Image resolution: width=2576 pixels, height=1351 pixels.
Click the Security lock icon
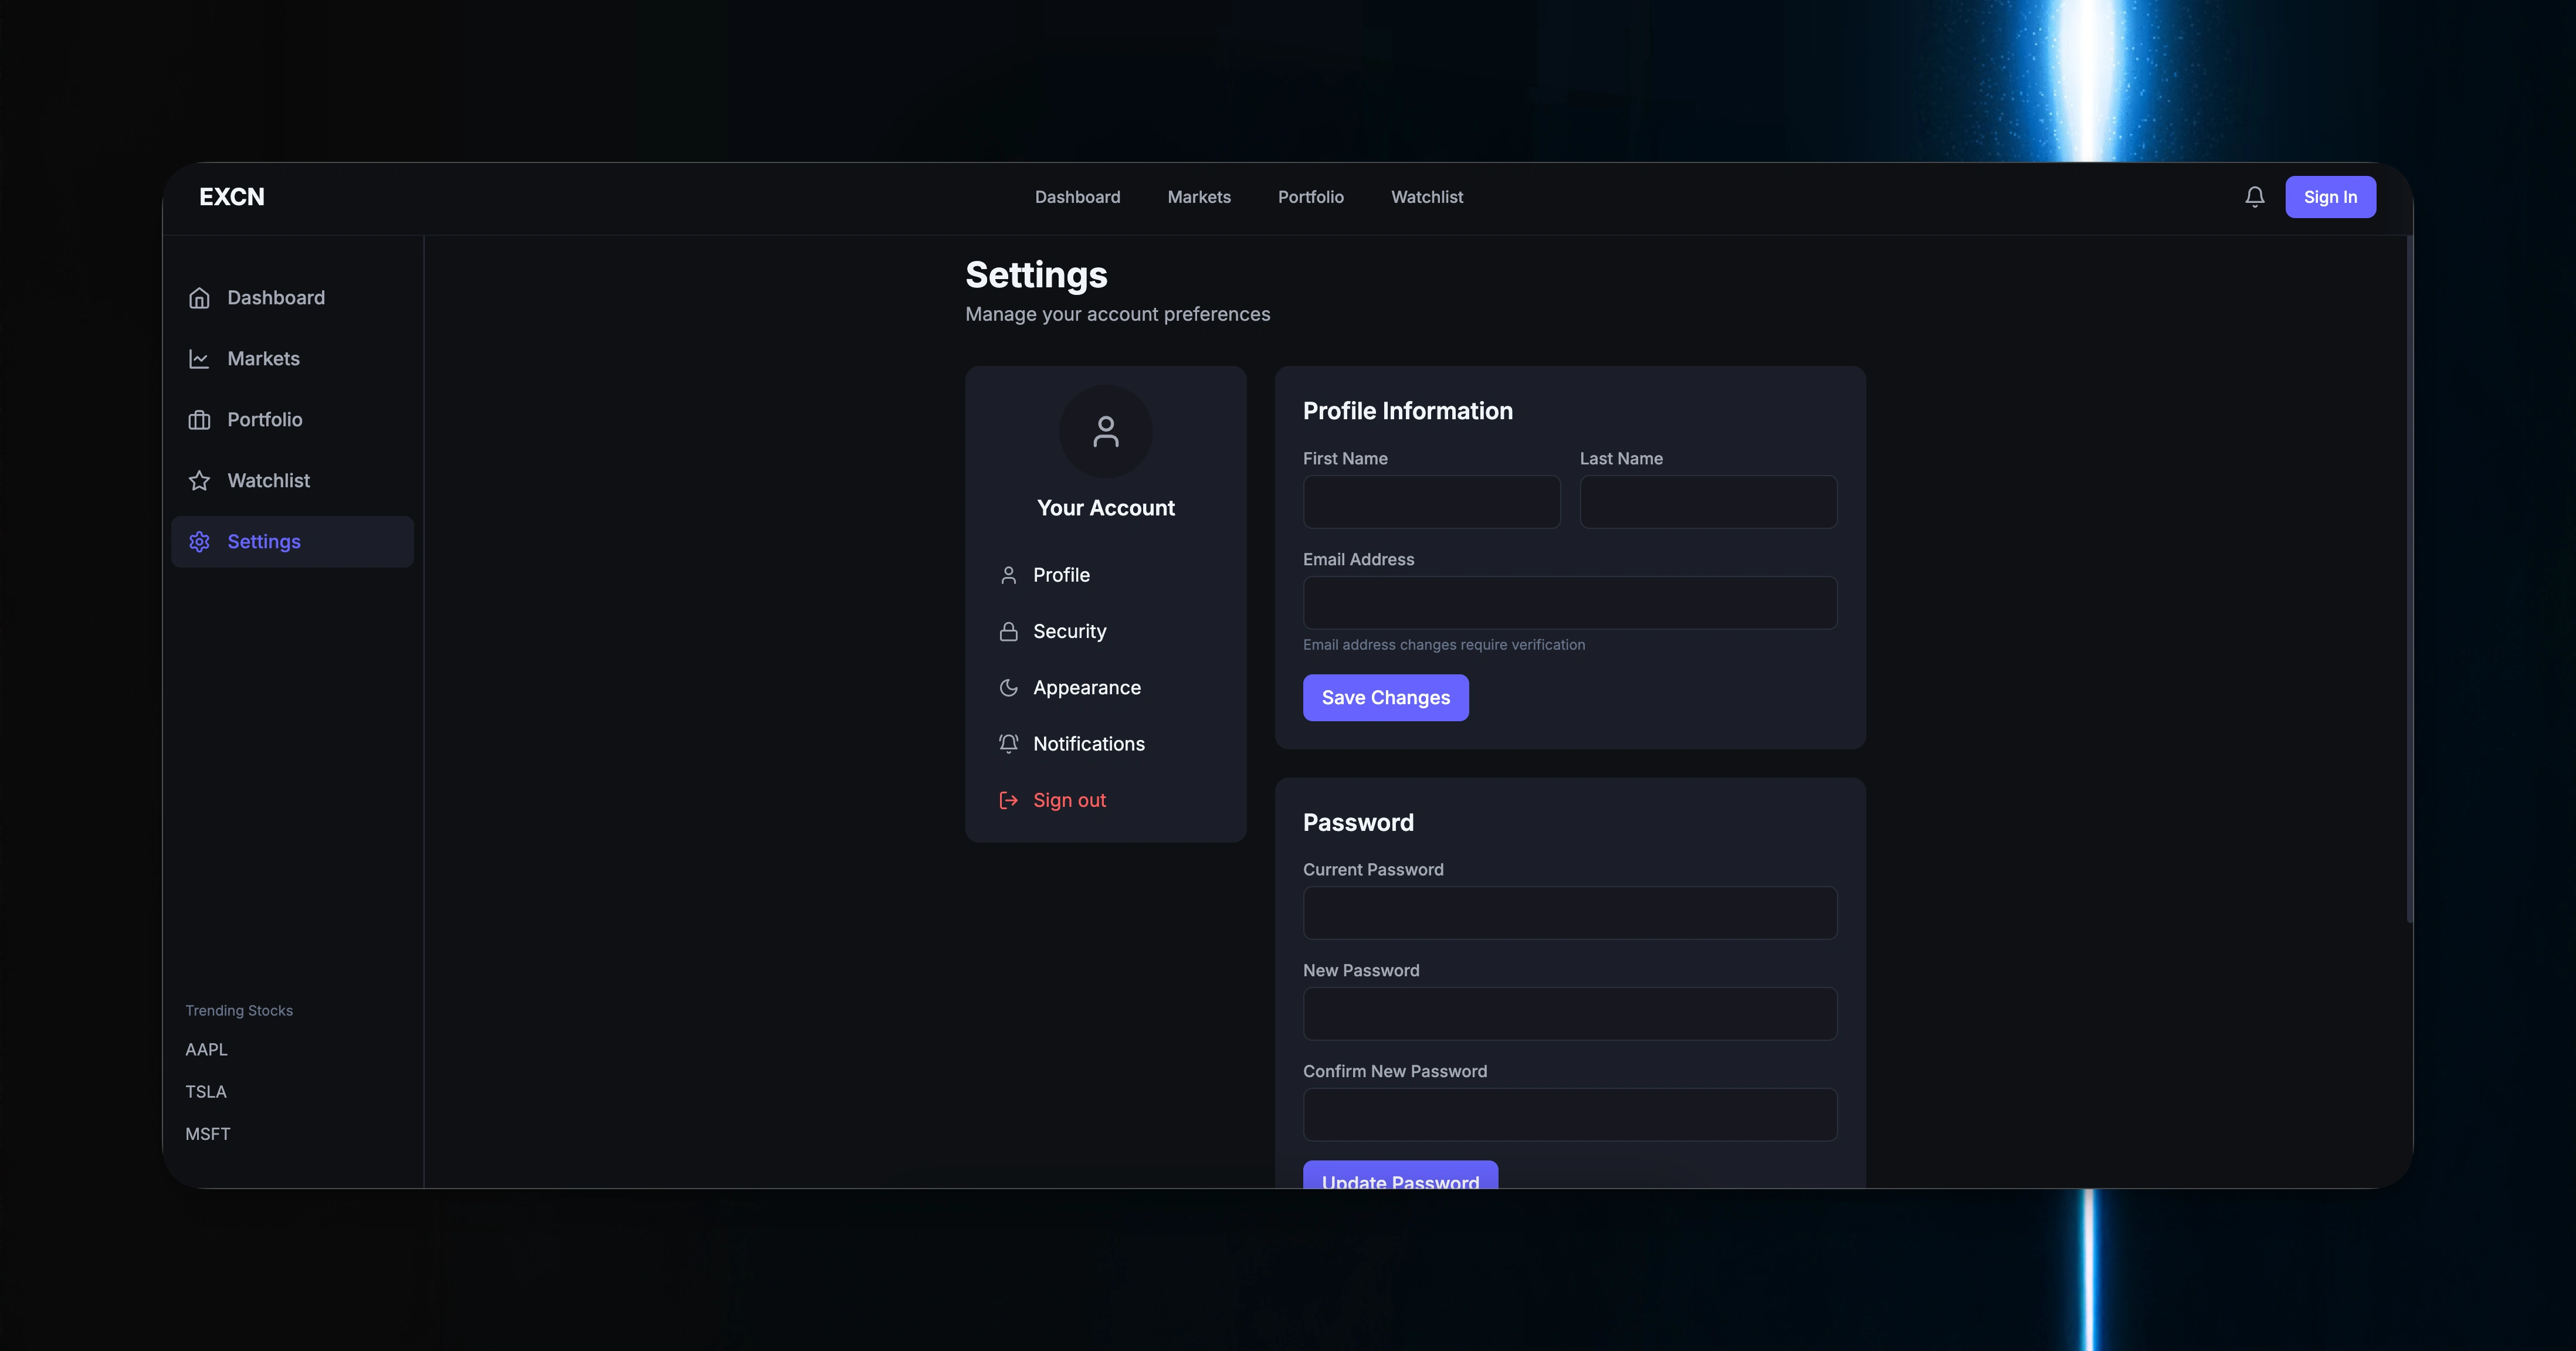[1008, 632]
